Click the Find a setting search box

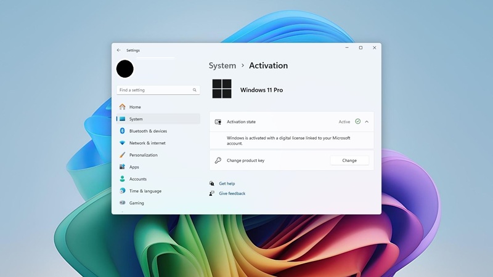tap(158, 90)
